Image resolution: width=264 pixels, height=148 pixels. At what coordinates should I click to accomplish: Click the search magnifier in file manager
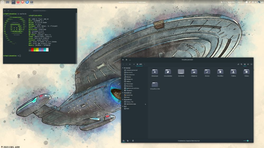(x=242, y=64)
